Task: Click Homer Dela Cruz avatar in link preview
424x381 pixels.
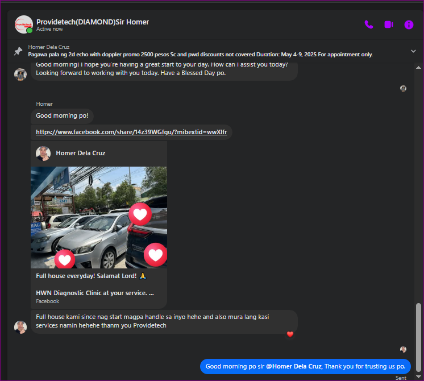Action: coord(43,153)
